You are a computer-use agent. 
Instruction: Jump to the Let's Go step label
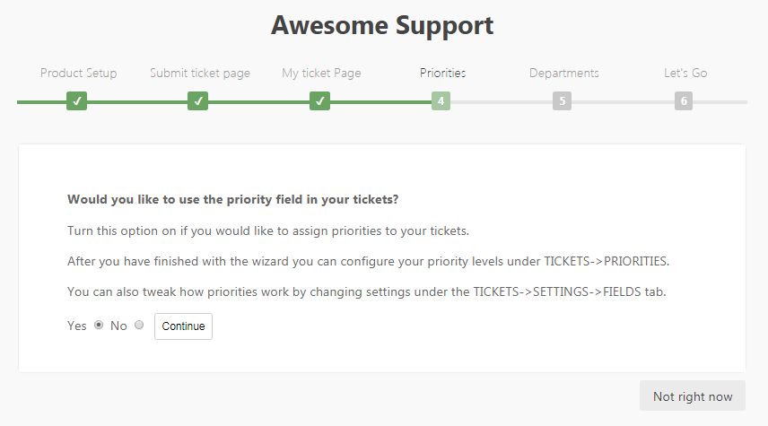pyautogui.click(x=685, y=74)
